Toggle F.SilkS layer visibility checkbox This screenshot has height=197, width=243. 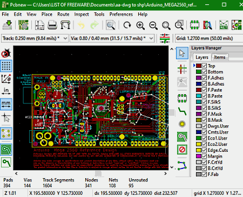(x=204, y=102)
